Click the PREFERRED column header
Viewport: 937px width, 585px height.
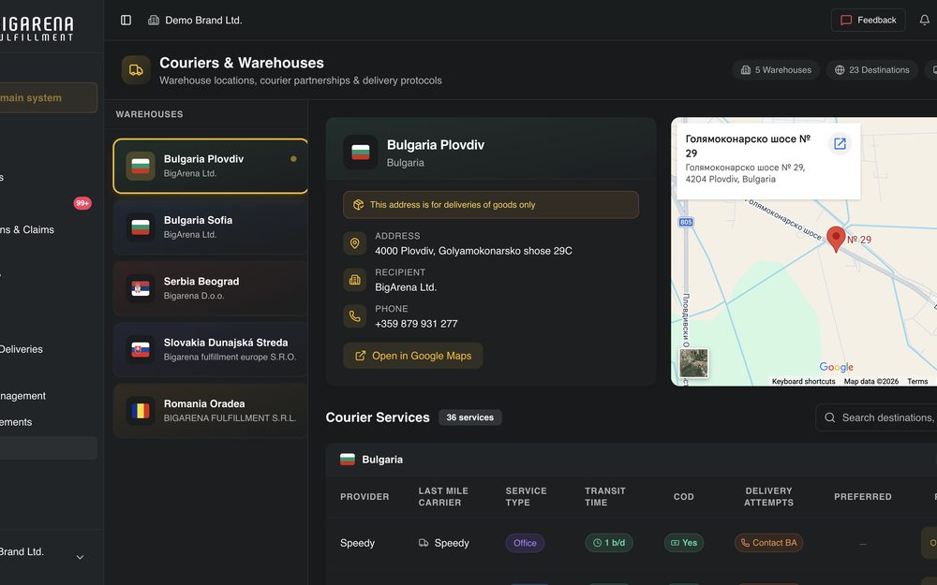[863, 497]
